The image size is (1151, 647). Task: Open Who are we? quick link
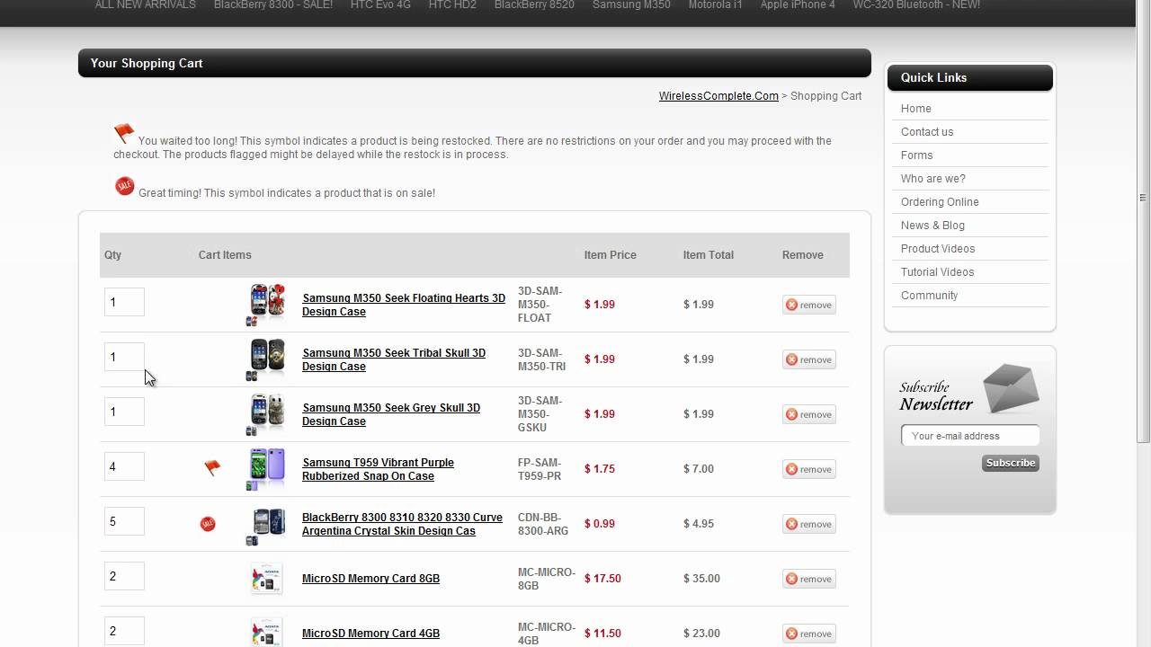point(933,179)
